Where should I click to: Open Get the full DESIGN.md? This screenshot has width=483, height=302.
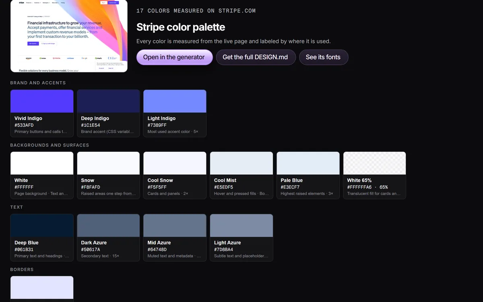click(x=255, y=57)
